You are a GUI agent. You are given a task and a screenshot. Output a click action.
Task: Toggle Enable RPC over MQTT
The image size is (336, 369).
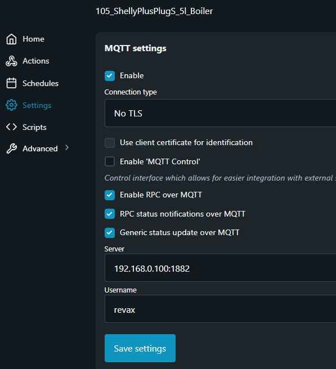tap(110, 195)
